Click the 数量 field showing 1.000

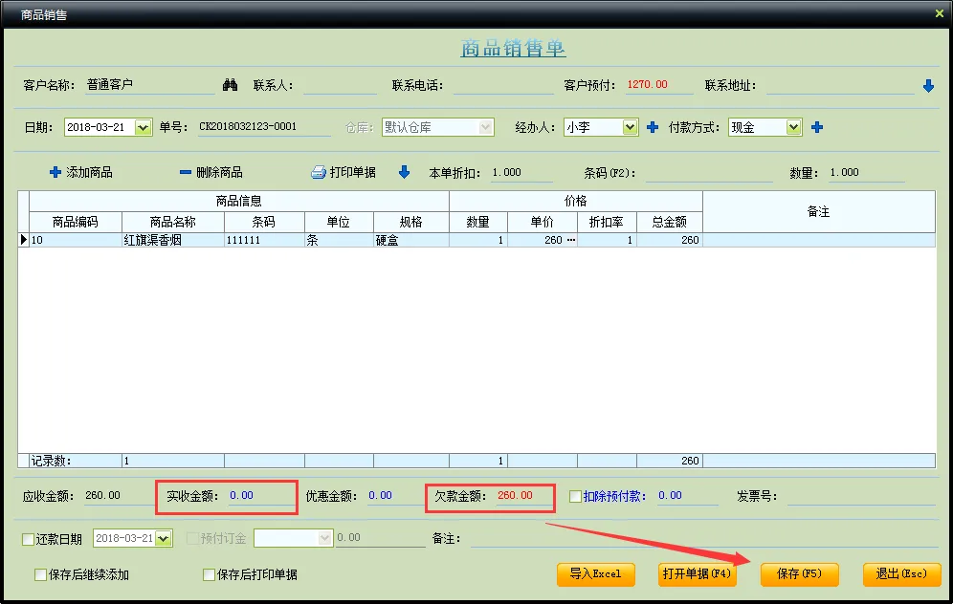(867, 172)
